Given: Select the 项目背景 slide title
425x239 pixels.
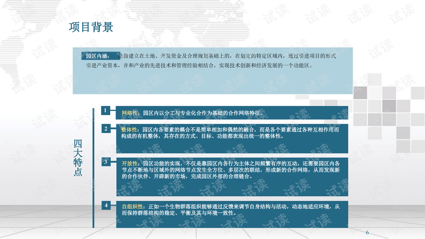Looking at the screenshot, I should pos(91,27).
